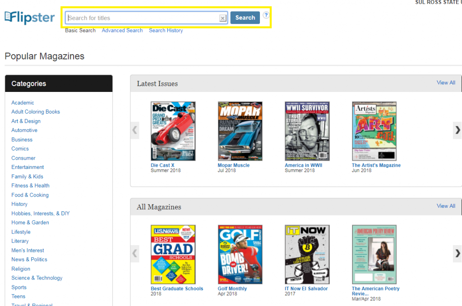
Task: Browse the Sports category
Action: pos(19,288)
